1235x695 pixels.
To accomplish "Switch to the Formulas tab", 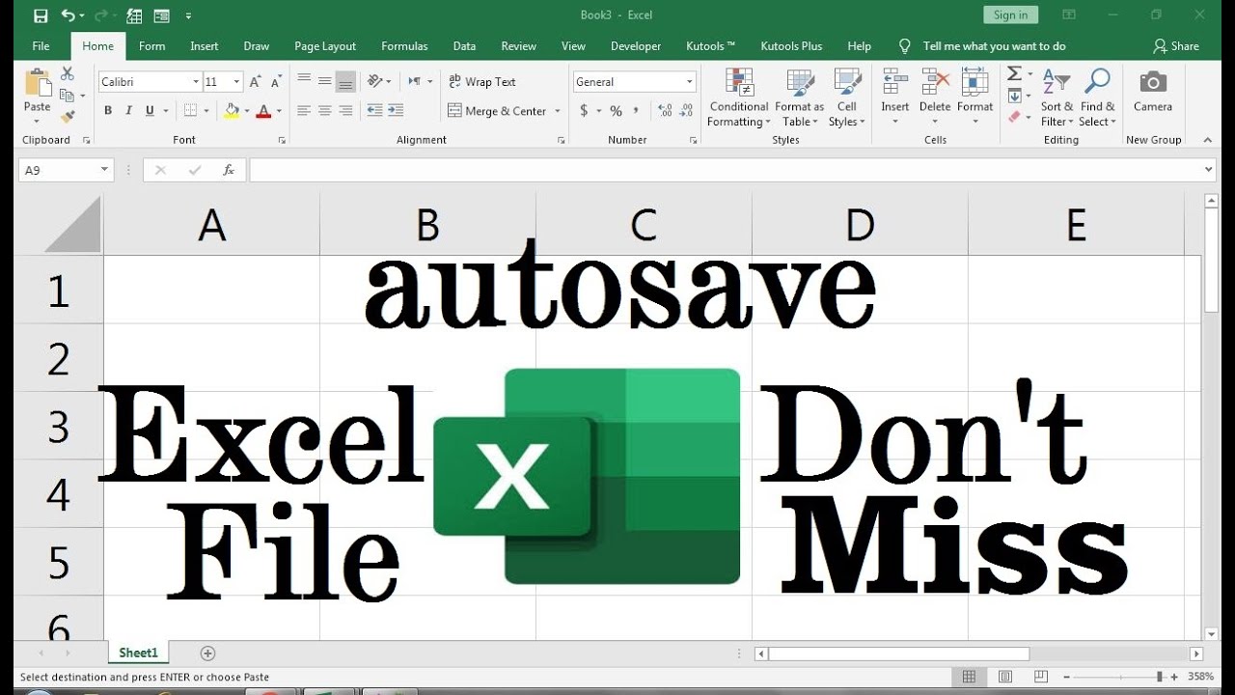I will (x=404, y=45).
